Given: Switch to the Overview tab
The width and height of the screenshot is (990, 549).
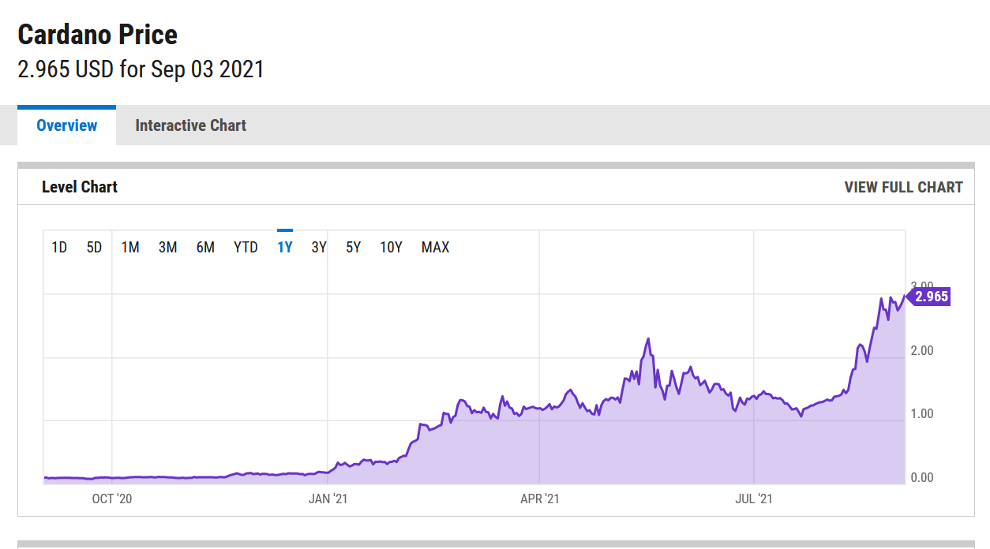Looking at the screenshot, I should (x=67, y=125).
